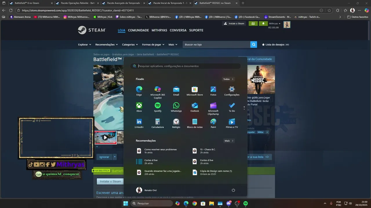Click Instalar o Steam button

[x=110, y=181]
